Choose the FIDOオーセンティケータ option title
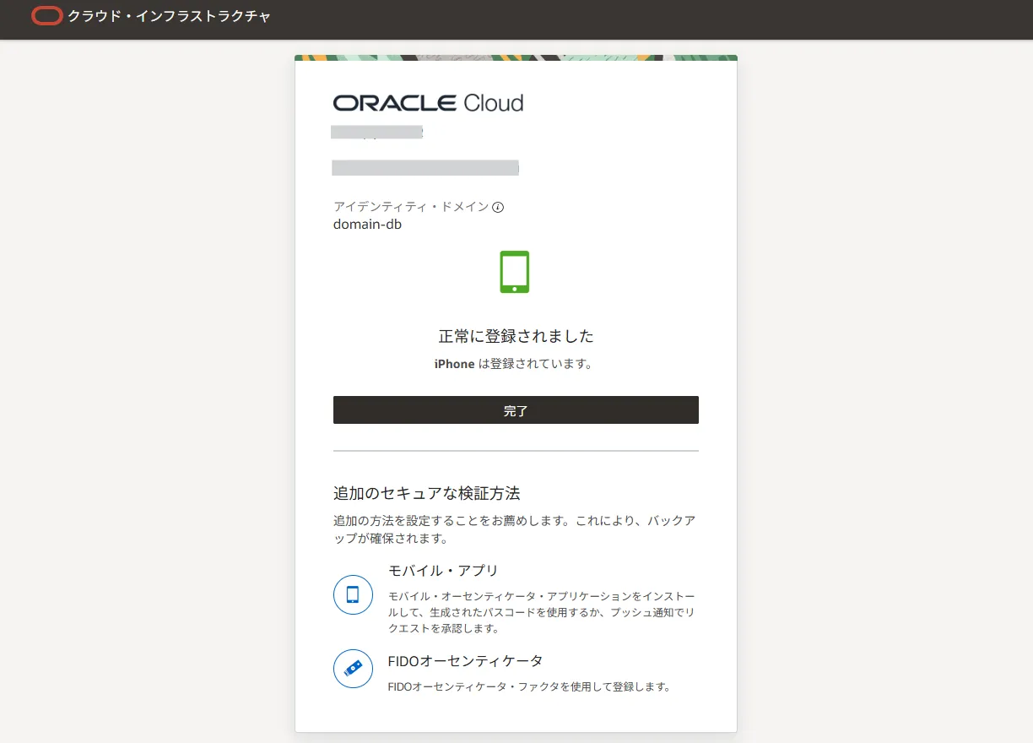The height and width of the screenshot is (743, 1033). [465, 661]
